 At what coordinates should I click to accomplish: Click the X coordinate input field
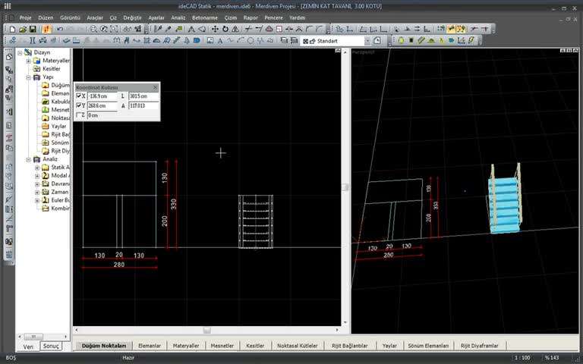click(102, 96)
